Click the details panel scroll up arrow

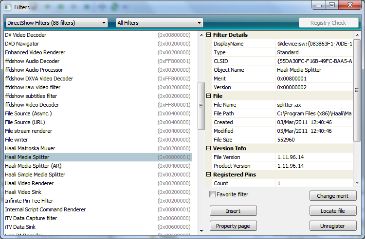[x=357, y=35]
